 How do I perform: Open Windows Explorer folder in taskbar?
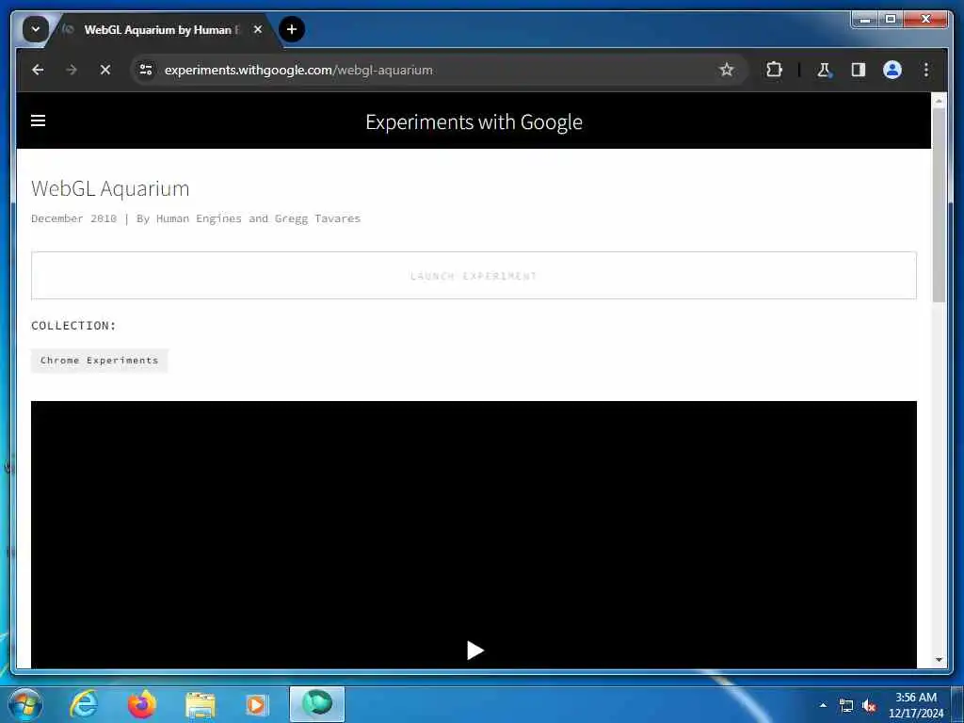(200, 704)
